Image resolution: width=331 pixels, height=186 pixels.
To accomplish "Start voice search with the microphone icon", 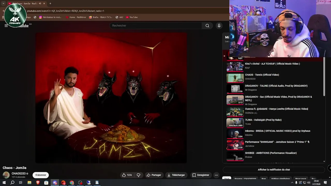I will pyautogui.click(x=219, y=26).
